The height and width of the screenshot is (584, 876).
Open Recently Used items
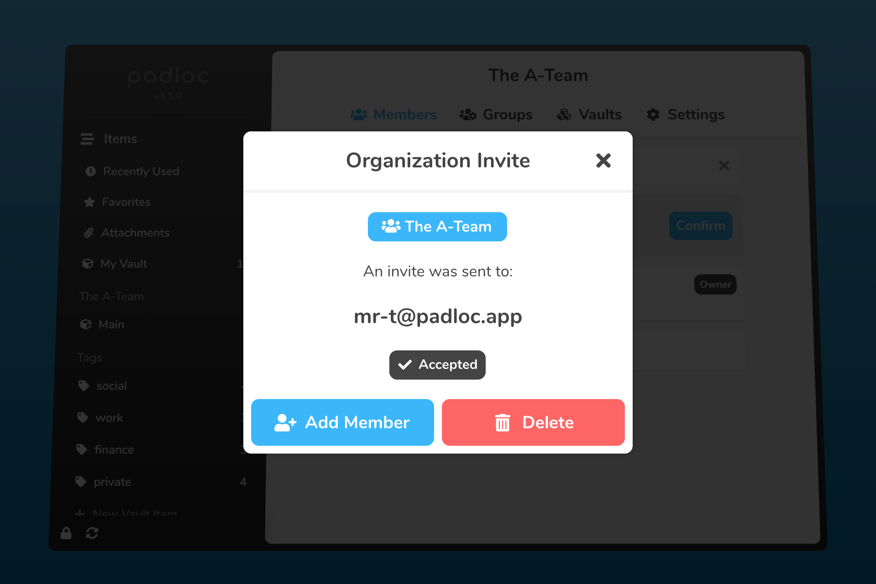(x=141, y=171)
